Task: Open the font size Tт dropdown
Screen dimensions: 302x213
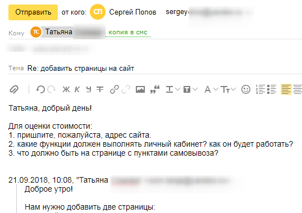Action: point(228,89)
